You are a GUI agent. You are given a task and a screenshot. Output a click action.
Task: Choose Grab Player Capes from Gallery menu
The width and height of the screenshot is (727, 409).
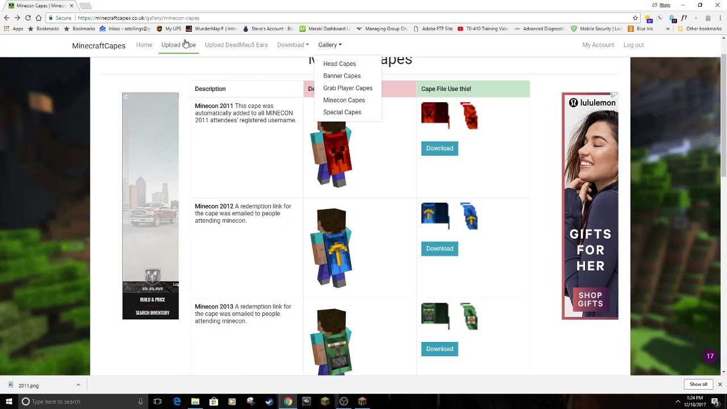[x=348, y=88]
